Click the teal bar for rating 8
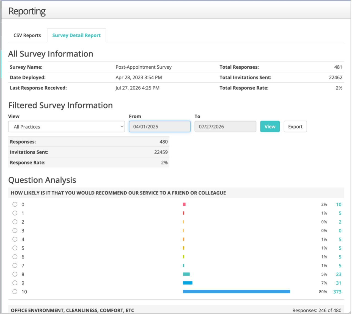Screen dimensions: 352x315 point(186,274)
